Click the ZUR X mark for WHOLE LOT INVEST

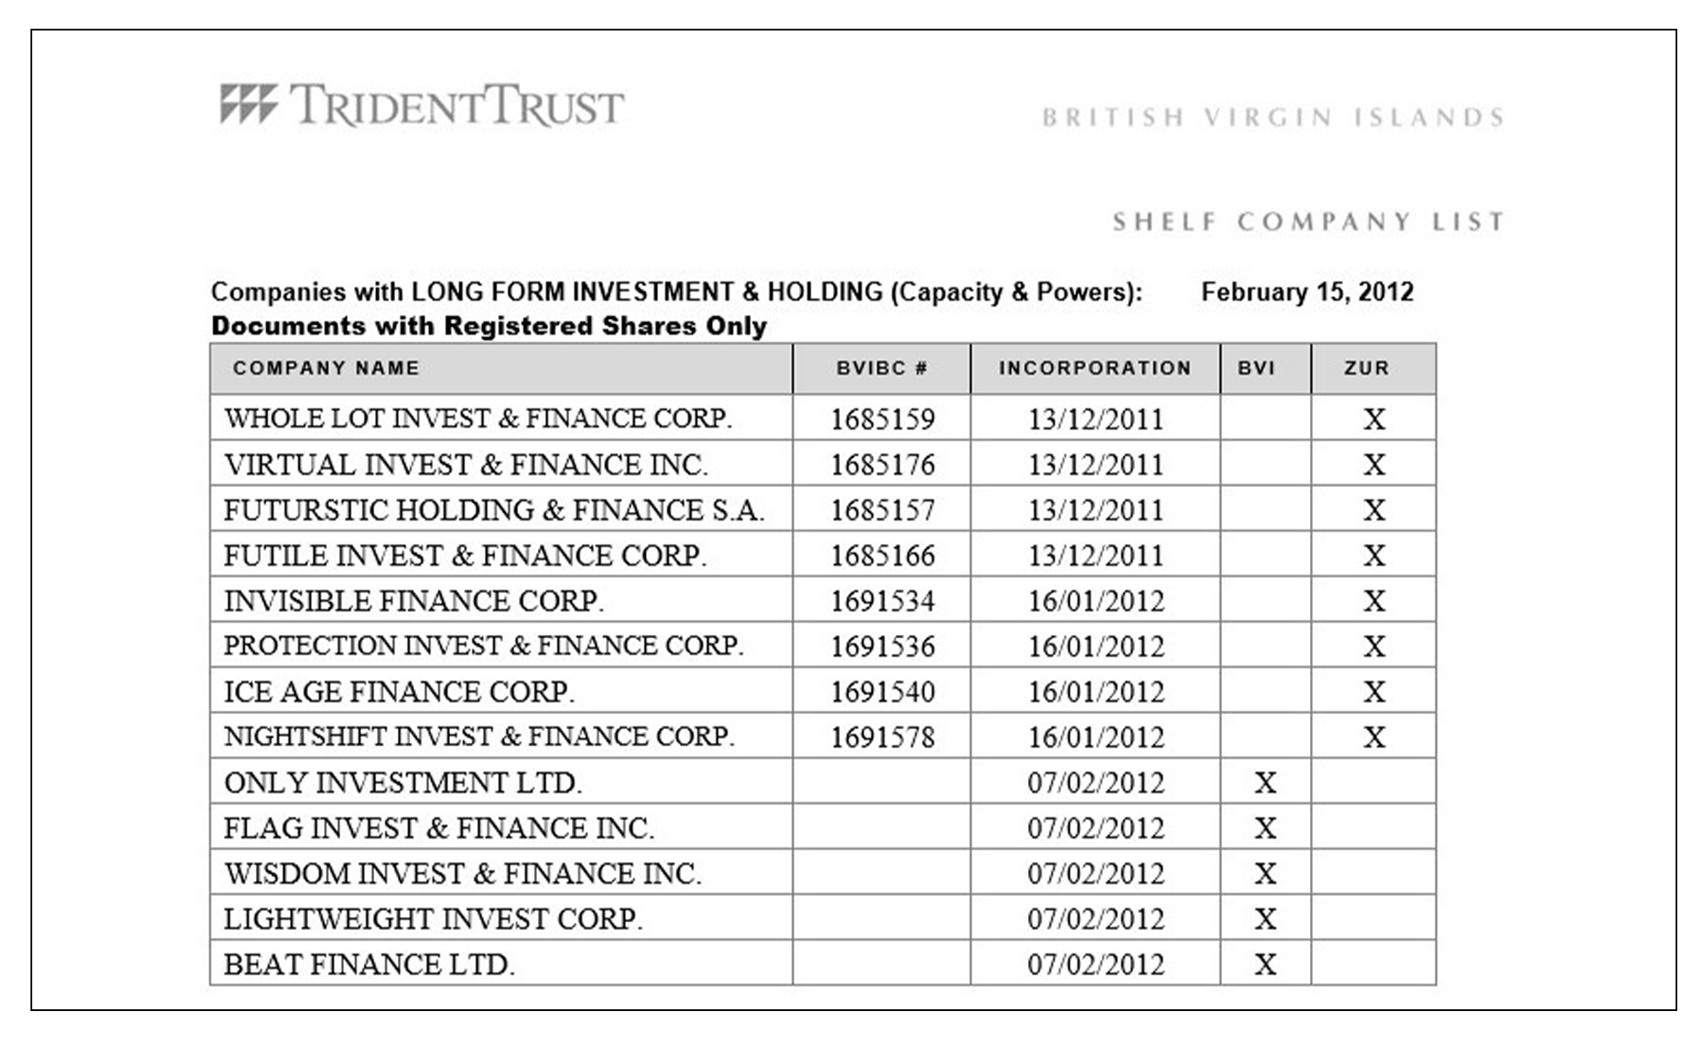[x=1374, y=419]
